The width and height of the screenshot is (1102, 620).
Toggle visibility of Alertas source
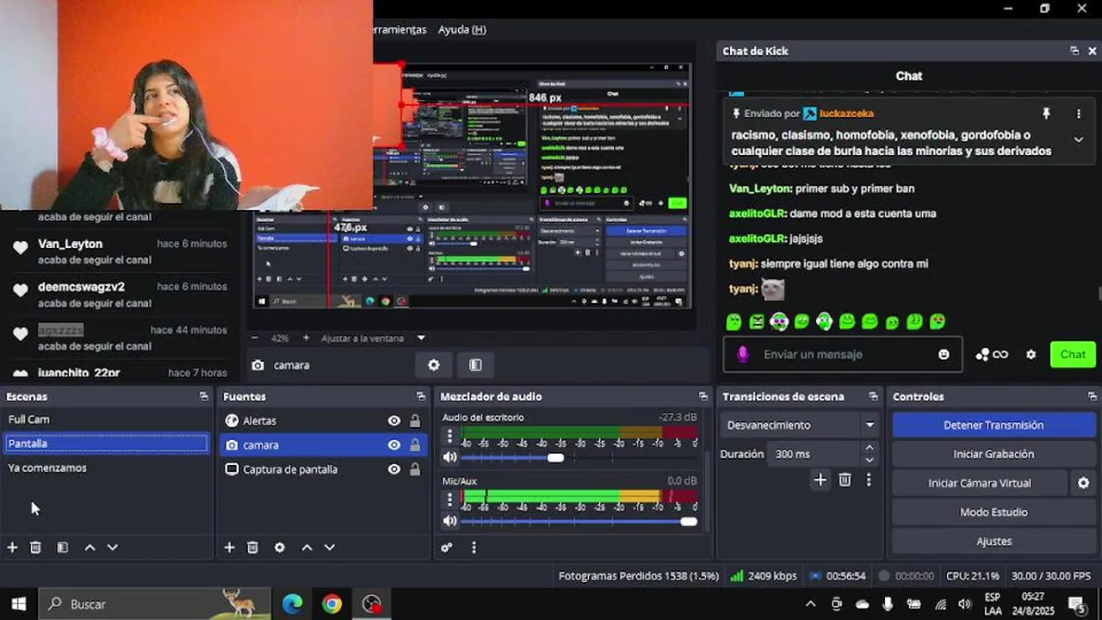(394, 421)
